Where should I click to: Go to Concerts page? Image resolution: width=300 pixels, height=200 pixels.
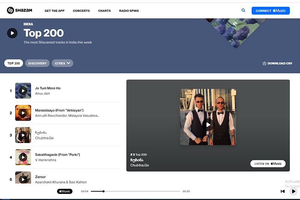point(81,11)
